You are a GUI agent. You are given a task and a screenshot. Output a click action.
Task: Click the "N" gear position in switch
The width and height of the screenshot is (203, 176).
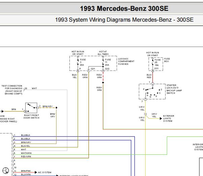pyautogui.click(x=150, y=97)
